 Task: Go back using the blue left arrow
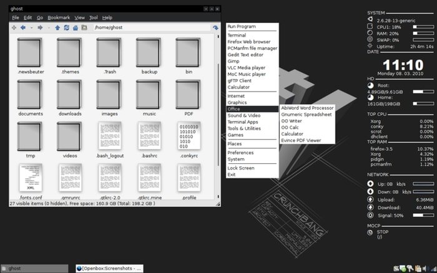(x=23, y=27)
